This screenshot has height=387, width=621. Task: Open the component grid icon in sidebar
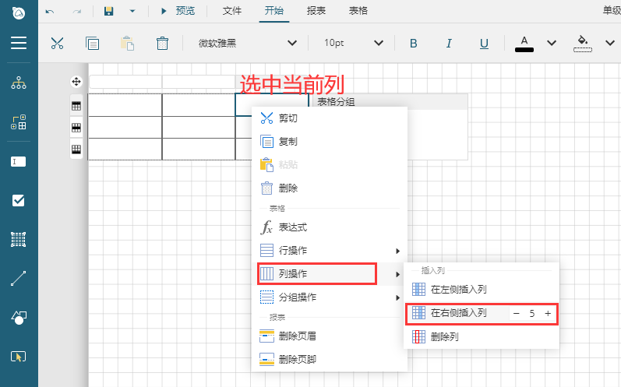point(19,122)
